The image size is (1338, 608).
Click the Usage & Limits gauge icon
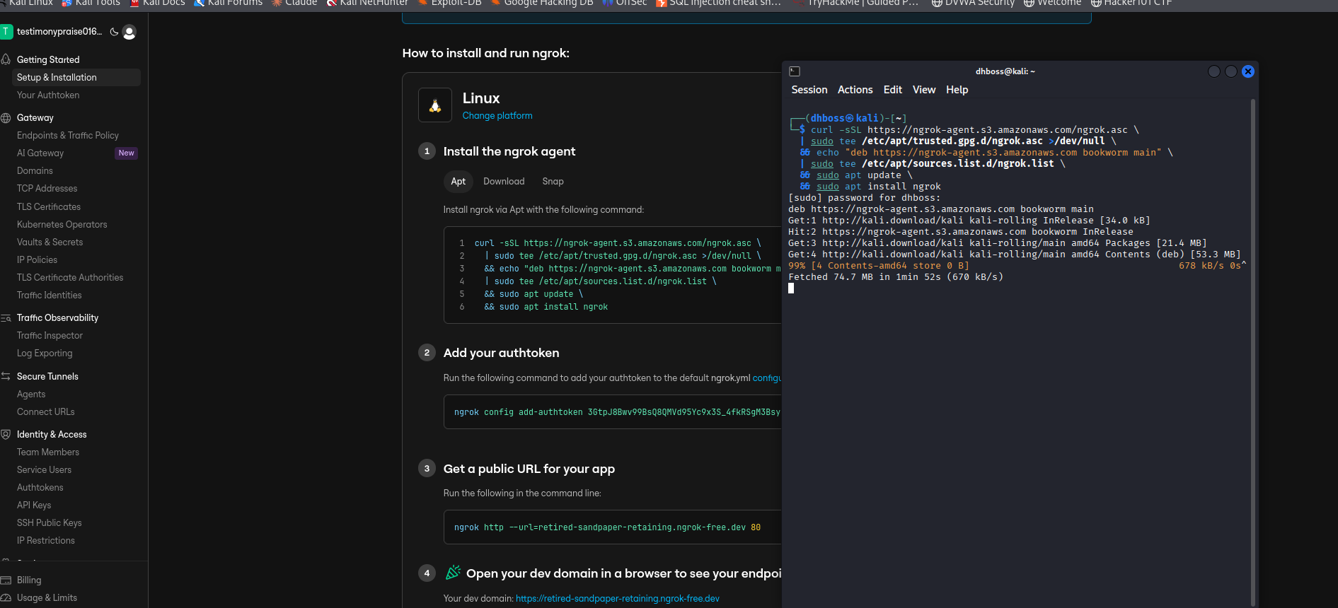(x=6, y=598)
